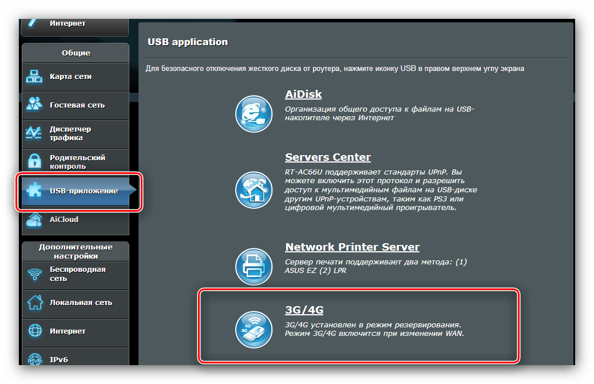Select USB-приложение in the sidebar
Image resolution: width=594 pixels, height=384 pixels.
[84, 191]
